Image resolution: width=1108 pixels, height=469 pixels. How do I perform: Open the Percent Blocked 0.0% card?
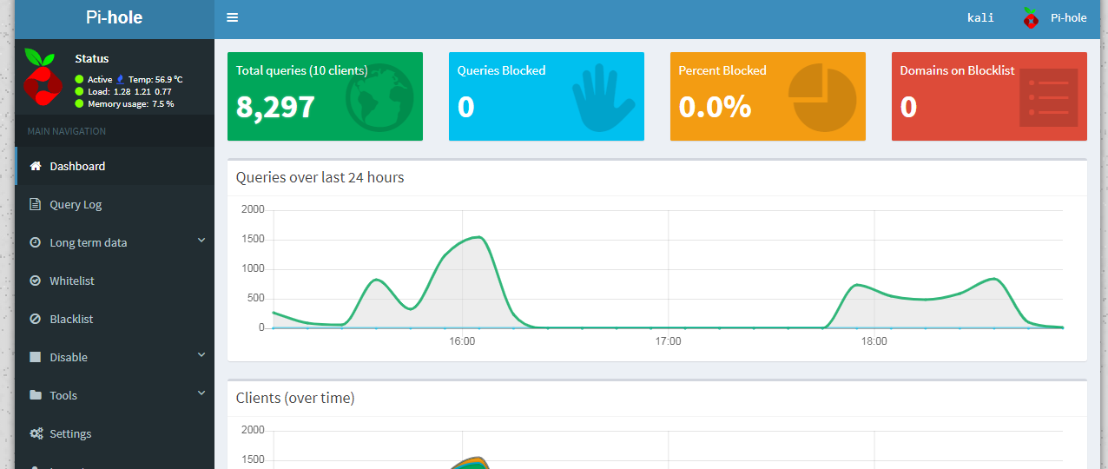coord(768,96)
